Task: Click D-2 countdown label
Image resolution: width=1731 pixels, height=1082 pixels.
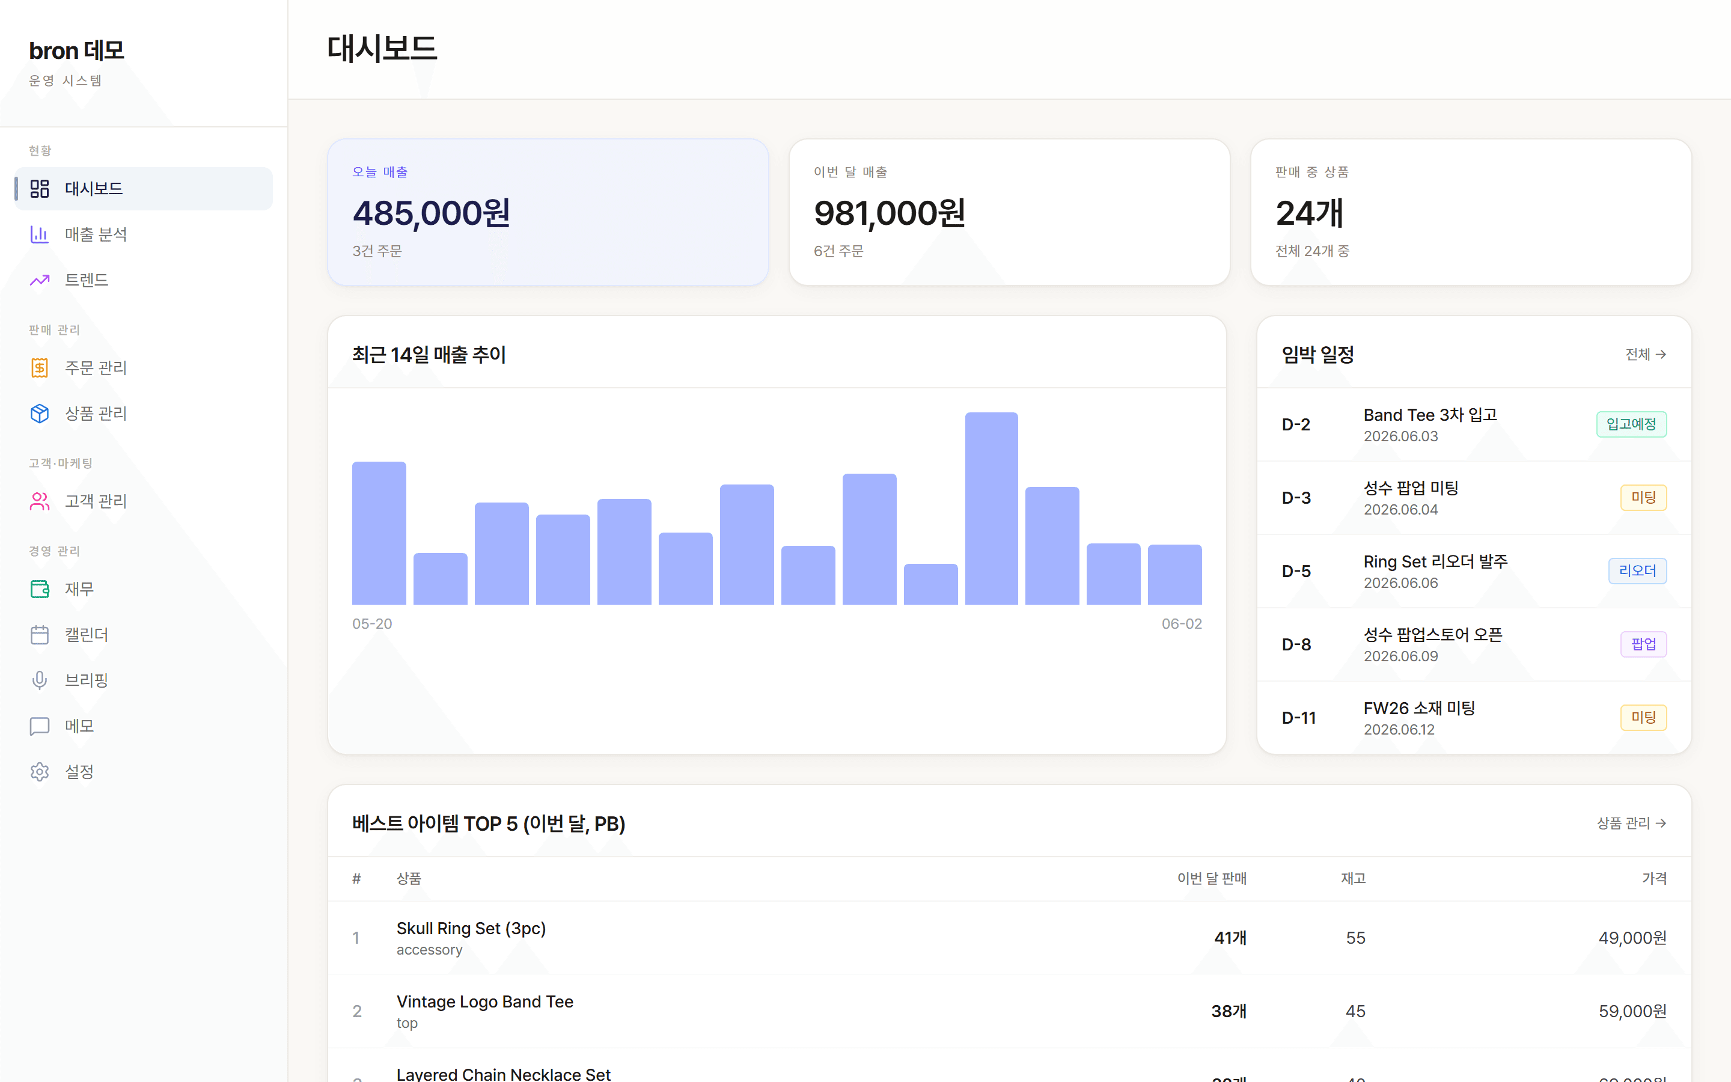Action: tap(1295, 425)
